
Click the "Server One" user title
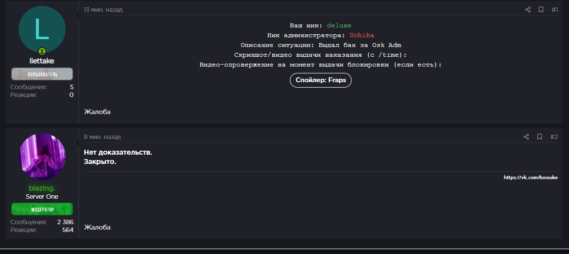point(42,197)
